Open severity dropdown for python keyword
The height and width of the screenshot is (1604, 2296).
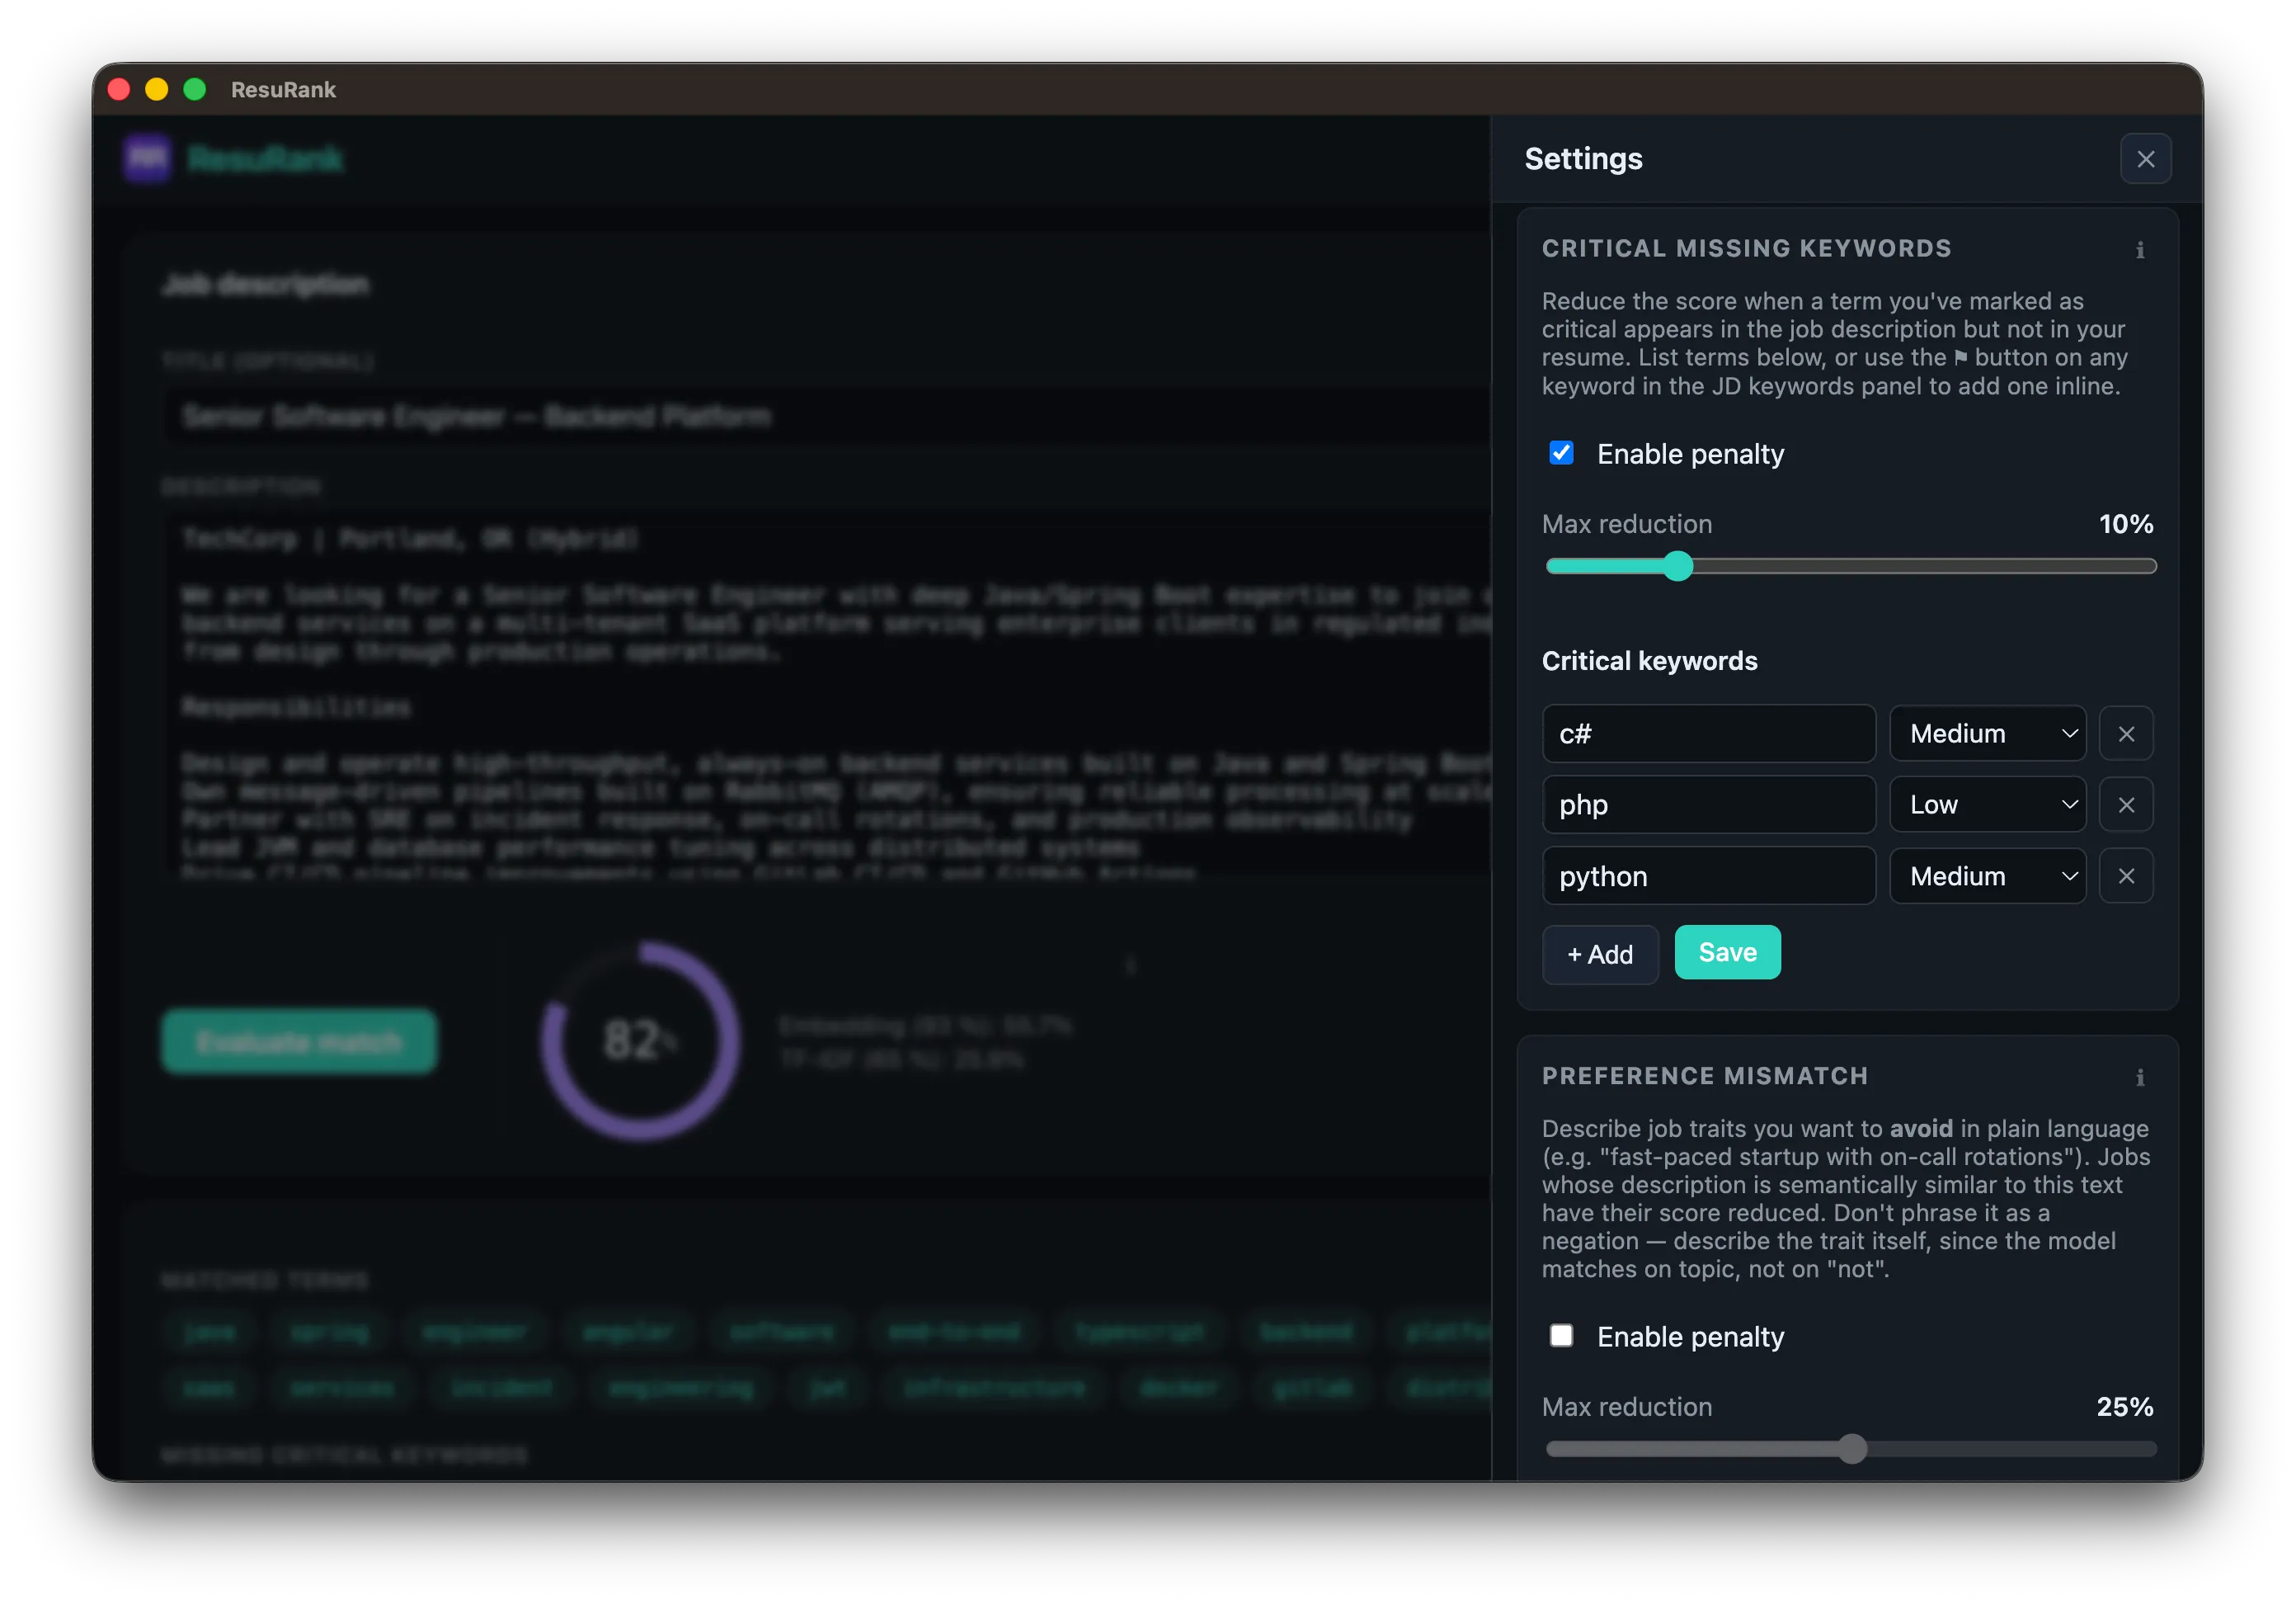click(x=1987, y=875)
